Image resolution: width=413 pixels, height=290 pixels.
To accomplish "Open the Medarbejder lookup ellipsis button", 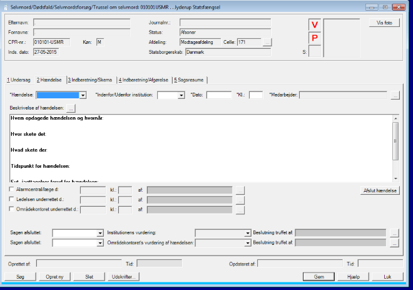I will pos(394,95).
